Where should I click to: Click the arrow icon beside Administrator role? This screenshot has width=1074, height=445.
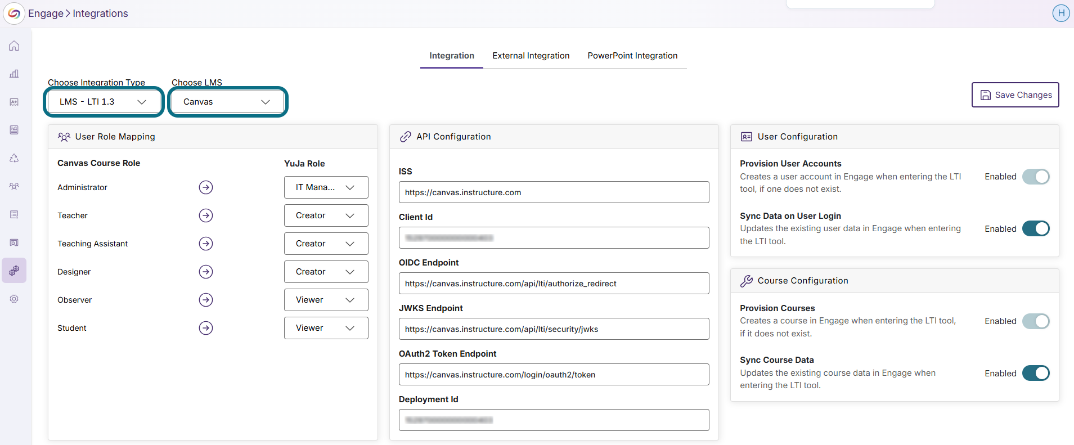(x=206, y=187)
